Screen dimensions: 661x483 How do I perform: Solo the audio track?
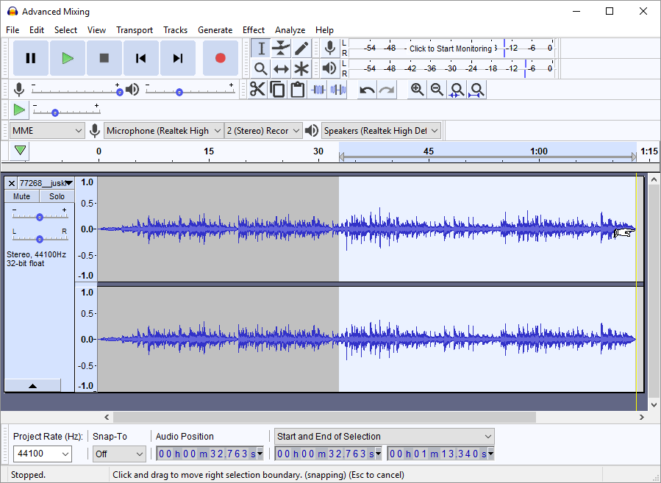click(57, 196)
